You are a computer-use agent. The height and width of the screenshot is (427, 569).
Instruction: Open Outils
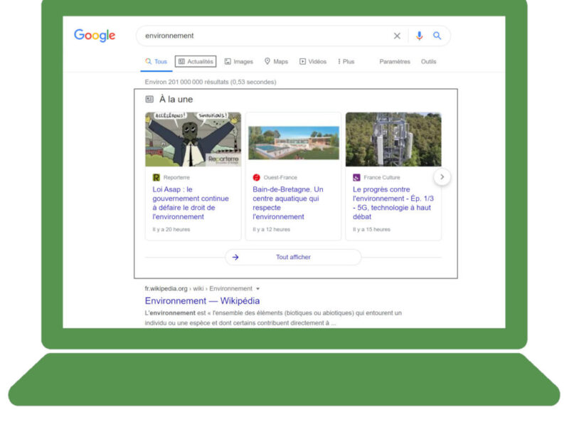[429, 62]
